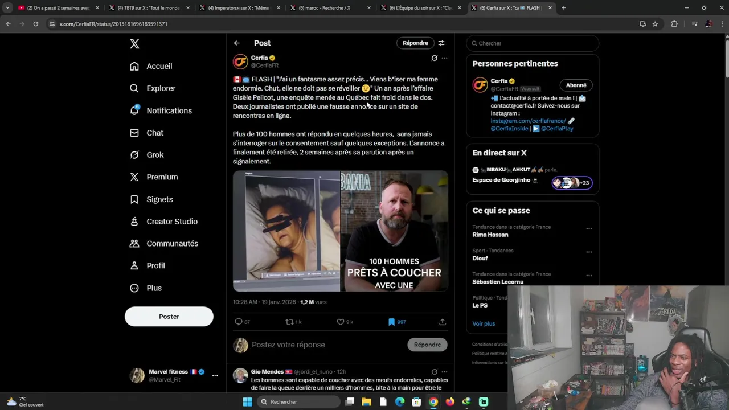
Task: Open Grok assistant
Action: pyautogui.click(x=146, y=155)
